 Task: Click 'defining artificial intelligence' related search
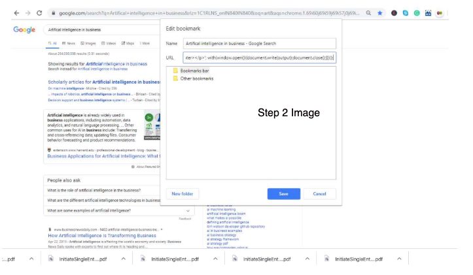tap(228, 222)
